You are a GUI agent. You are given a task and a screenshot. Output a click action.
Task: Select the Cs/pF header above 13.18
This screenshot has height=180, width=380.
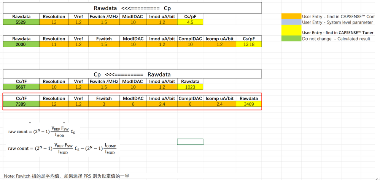249,38
